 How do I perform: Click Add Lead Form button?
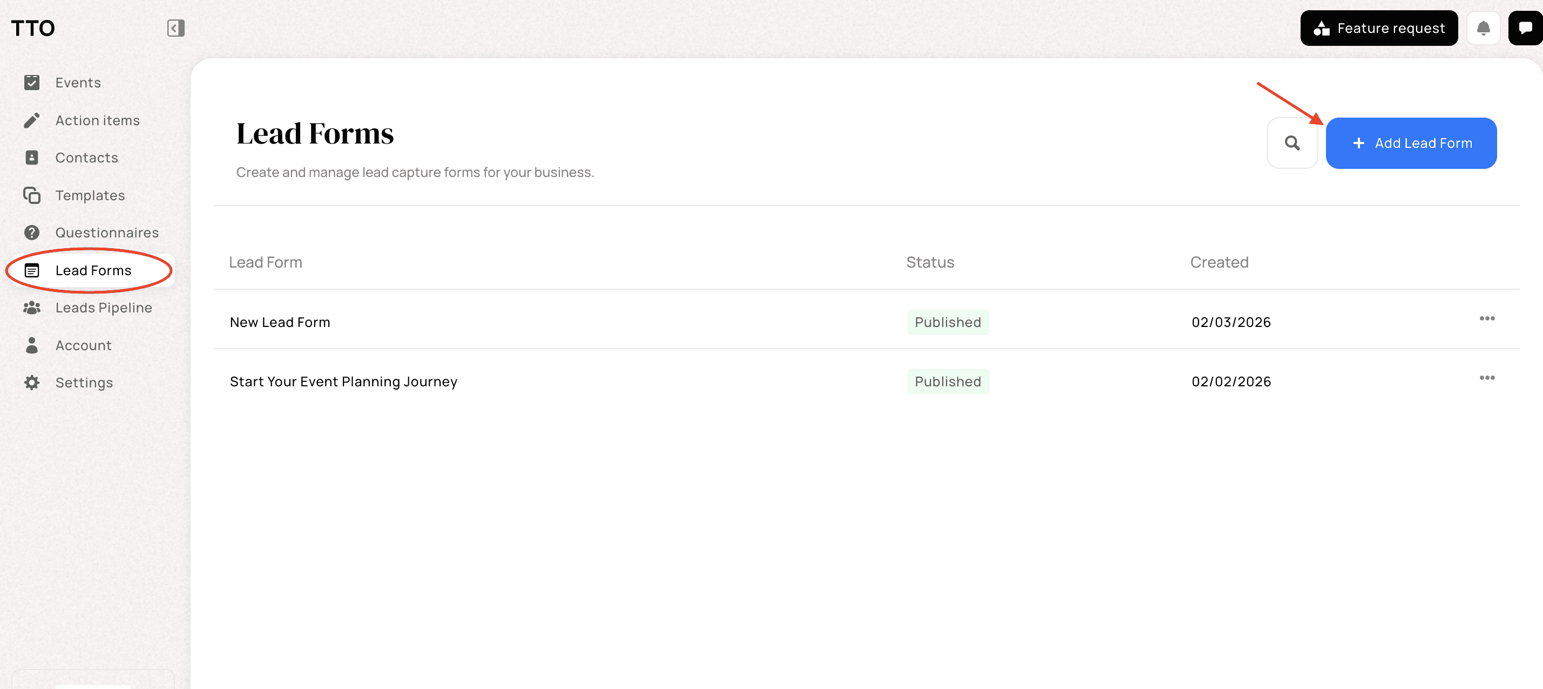point(1411,143)
